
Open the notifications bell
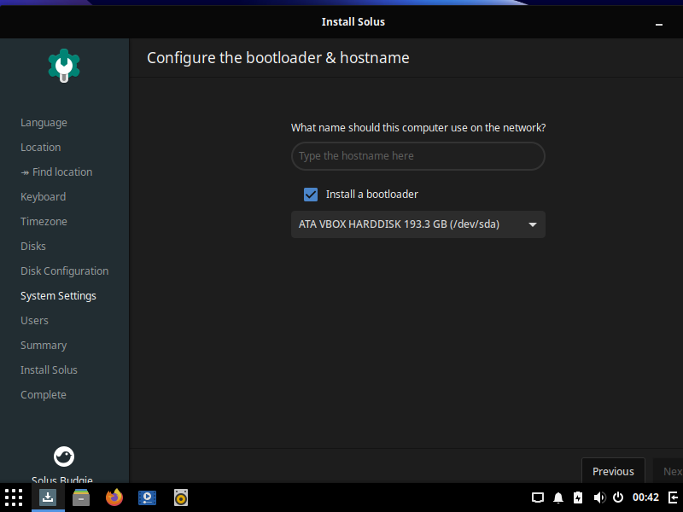point(558,497)
